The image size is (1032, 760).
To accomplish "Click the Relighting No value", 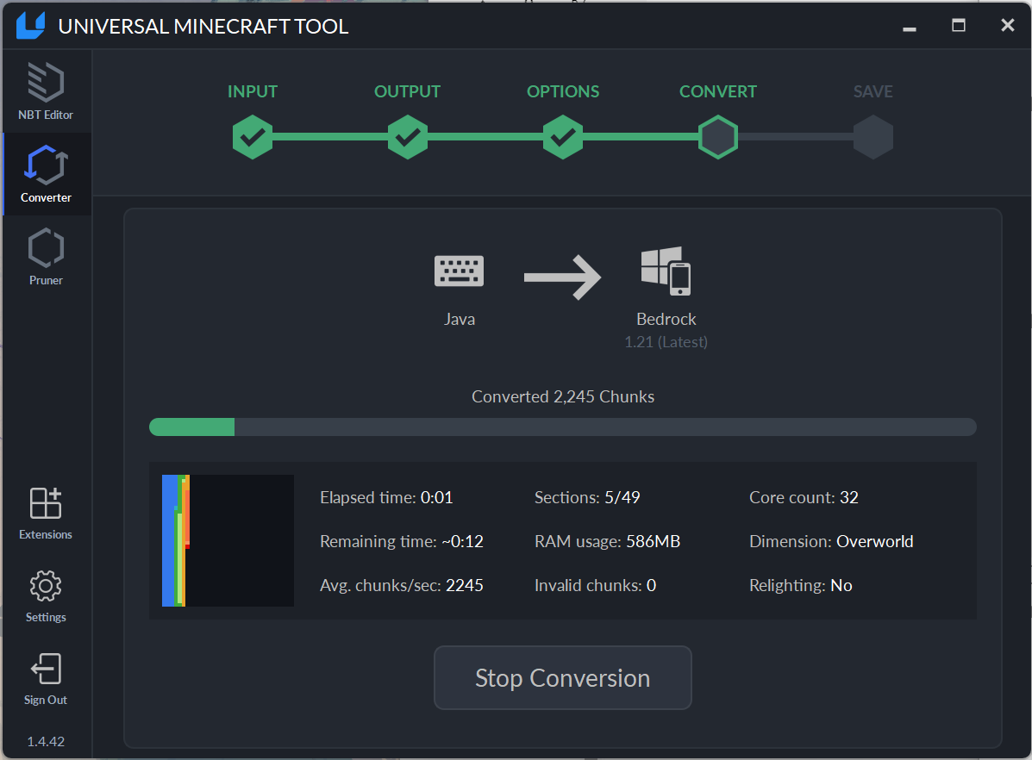I will click(x=841, y=586).
